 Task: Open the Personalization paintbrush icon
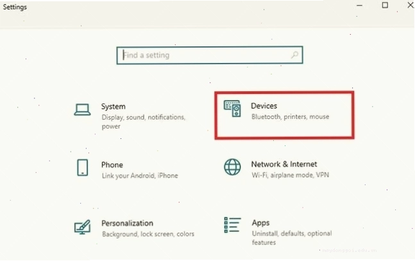[82, 227]
